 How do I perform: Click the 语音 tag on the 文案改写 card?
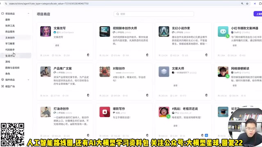point(57,45)
